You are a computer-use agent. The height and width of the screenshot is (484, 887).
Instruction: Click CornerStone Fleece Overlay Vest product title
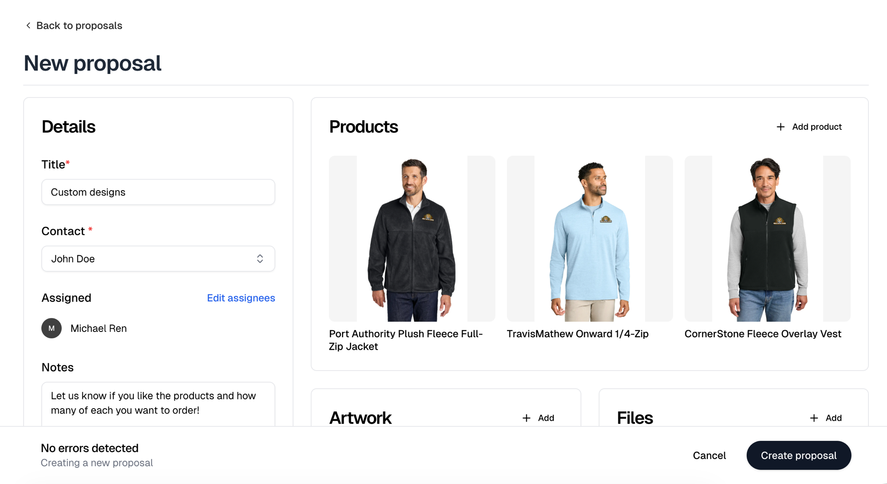tap(763, 334)
